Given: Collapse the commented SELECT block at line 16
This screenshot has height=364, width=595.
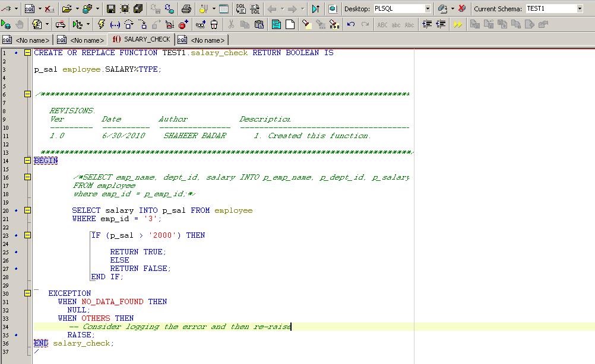Looking at the screenshot, I should click(x=27, y=177).
